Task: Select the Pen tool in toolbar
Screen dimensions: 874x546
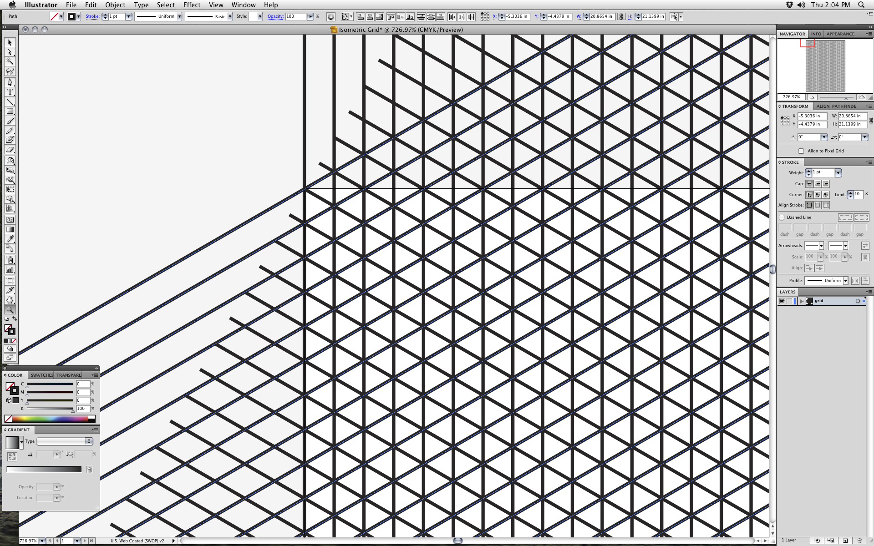Action: pos(9,82)
